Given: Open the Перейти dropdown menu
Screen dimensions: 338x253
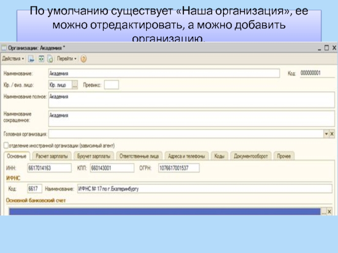Looking at the screenshot, I should pos(67,59).
